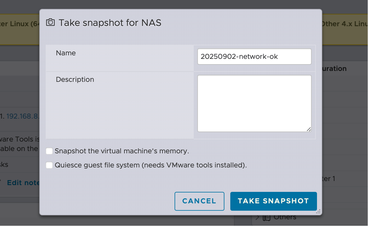Click the Others category icon behind the dialog
The width and height of the screenshot is (368, 226).
(267, 218)
